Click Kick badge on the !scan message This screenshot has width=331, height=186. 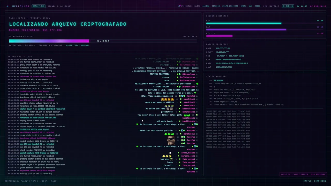[x=179, y=162]
